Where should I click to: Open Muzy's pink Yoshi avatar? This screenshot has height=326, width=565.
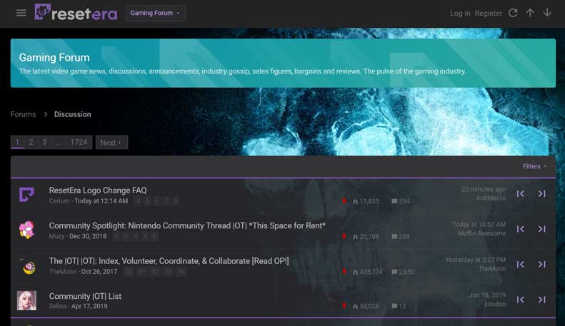pyautogui.click(x=26, y=230)
